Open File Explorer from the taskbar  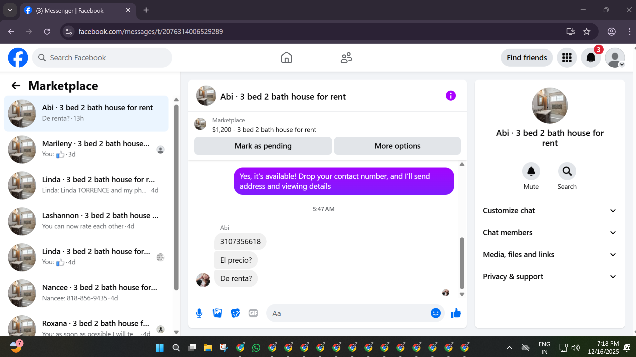pyautogui.click(x=208, y=348)
